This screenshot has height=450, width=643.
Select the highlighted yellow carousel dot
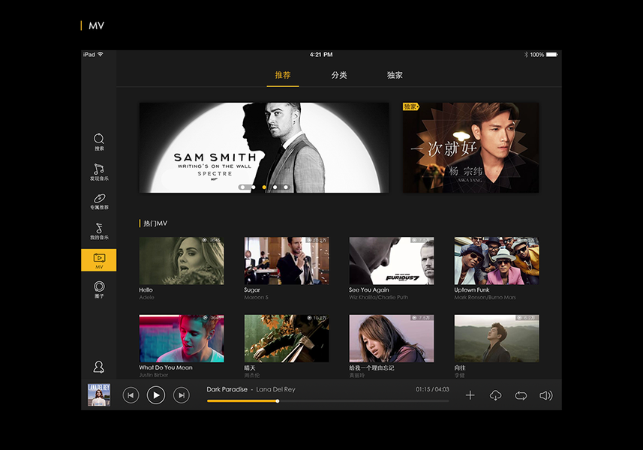pos(264,187)
